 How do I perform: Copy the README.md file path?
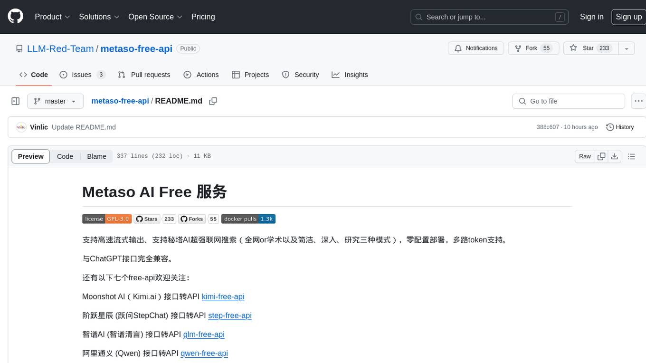coord(213,101)
